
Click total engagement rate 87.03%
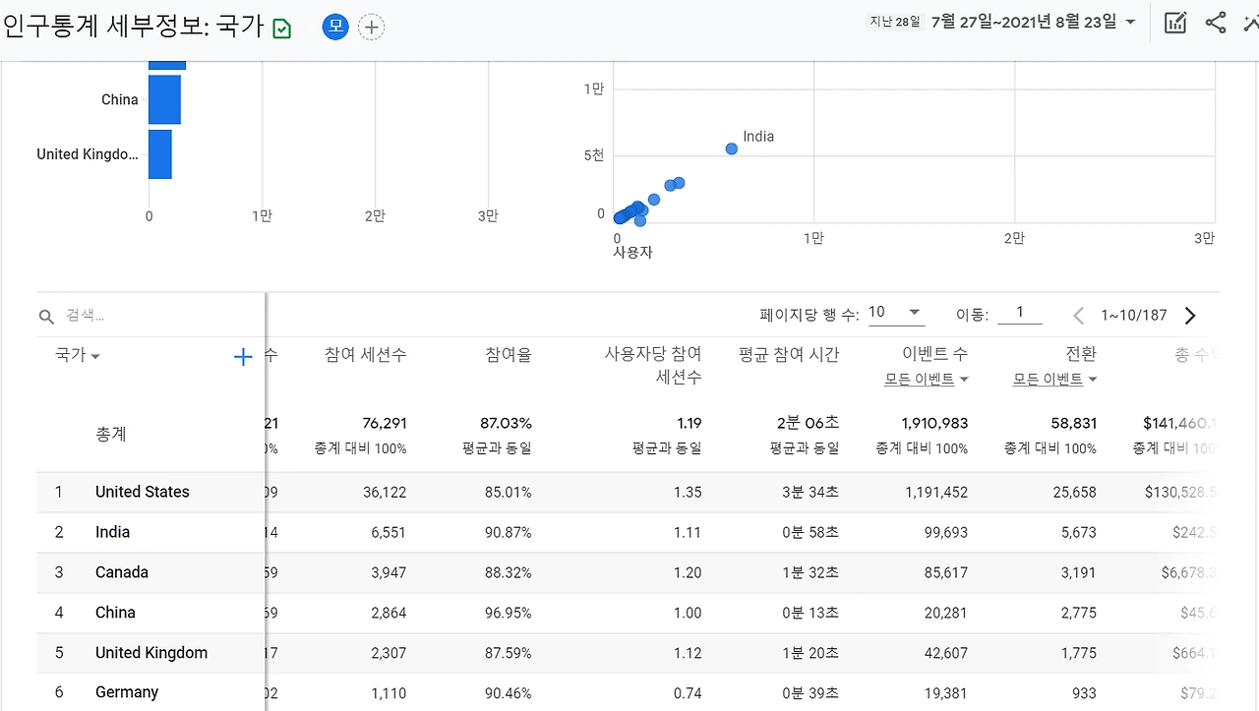click(x=507, y=423)
